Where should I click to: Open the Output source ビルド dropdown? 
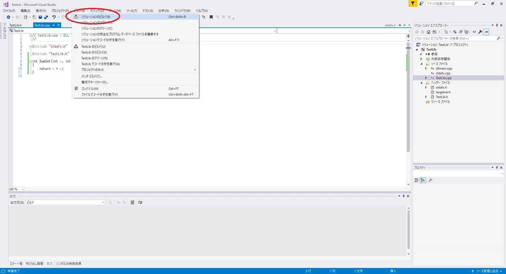pos(103,202)
